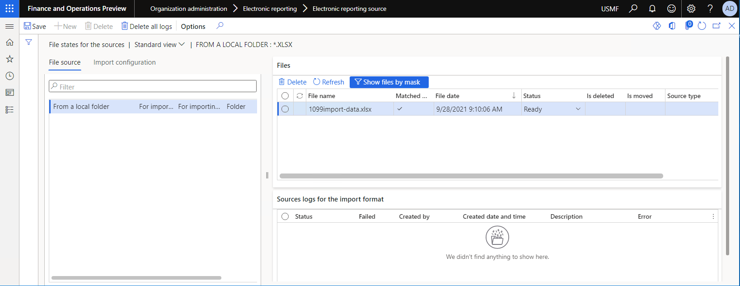The image size is (740, 286).
Task: Click Organization administration breadcrumb
Action: click(x=188, y=9)
